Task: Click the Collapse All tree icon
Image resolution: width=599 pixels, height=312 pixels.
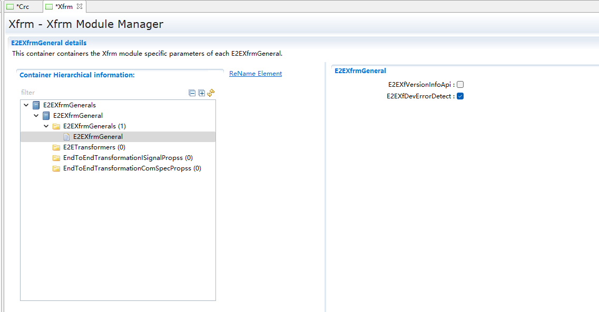Action: click(192, 93)
